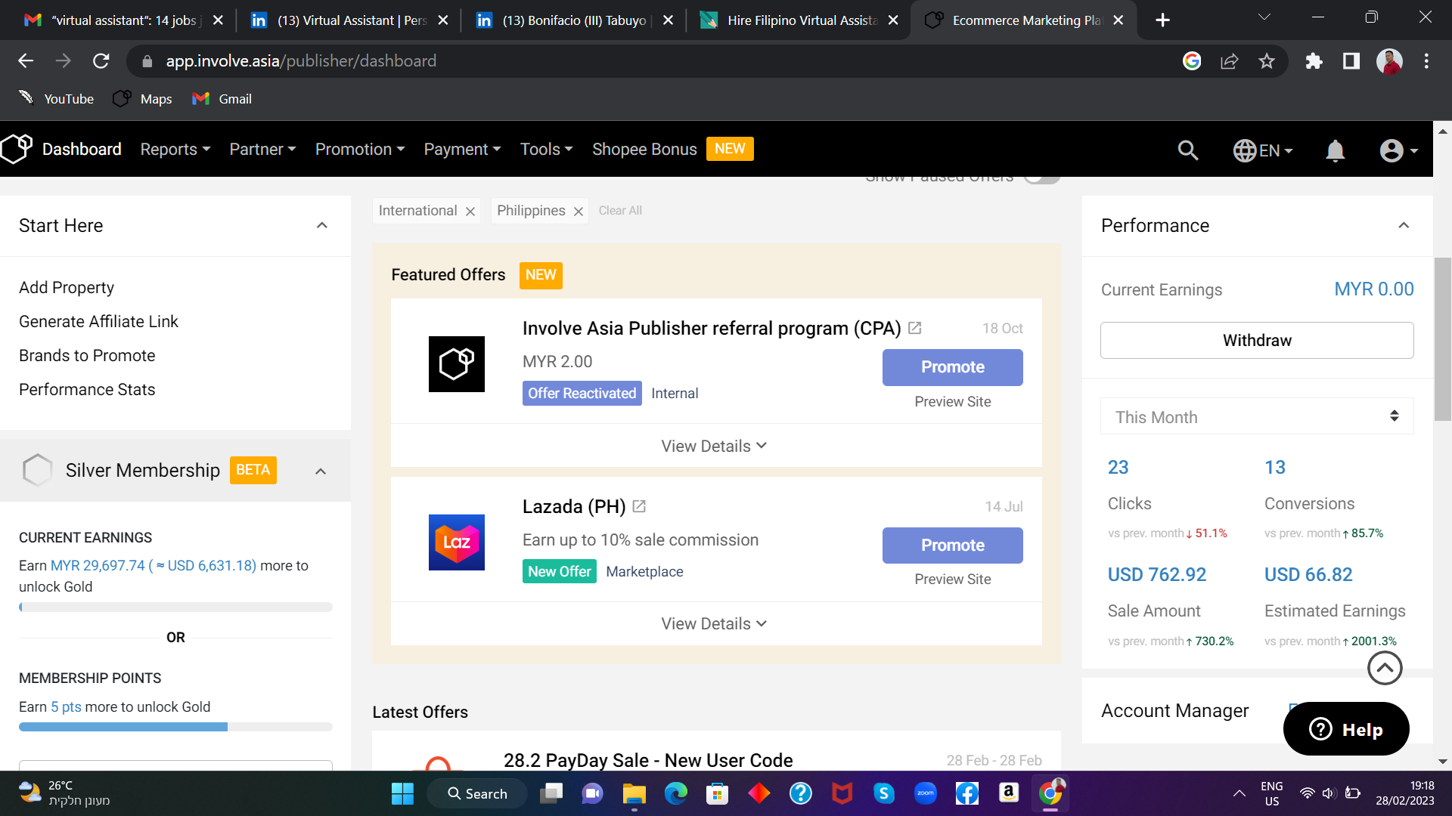Click the Withdraw button
Image resolution: width=1452 pixels, height=816 pixels.
click(x=1256, y=340)
